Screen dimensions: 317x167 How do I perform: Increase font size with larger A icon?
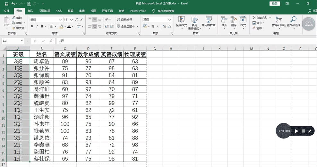coord(77,20)
